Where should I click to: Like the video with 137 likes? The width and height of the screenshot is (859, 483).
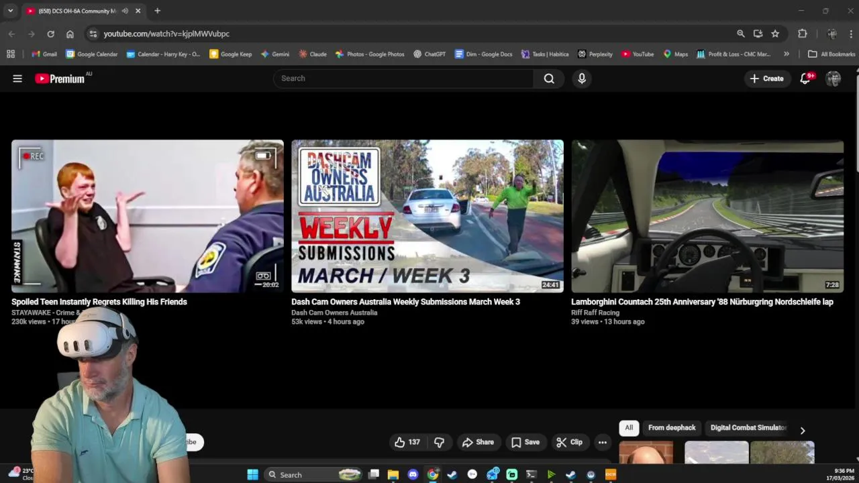[x=408, y=442]
